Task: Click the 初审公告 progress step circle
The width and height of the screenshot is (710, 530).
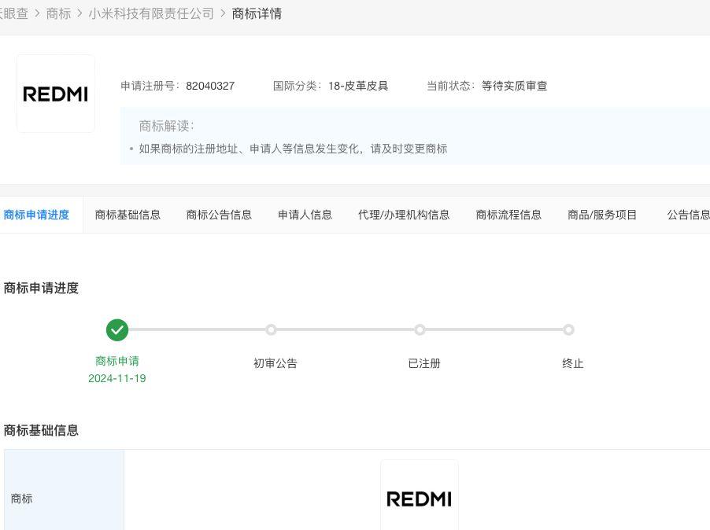Action: click(272, 329)
